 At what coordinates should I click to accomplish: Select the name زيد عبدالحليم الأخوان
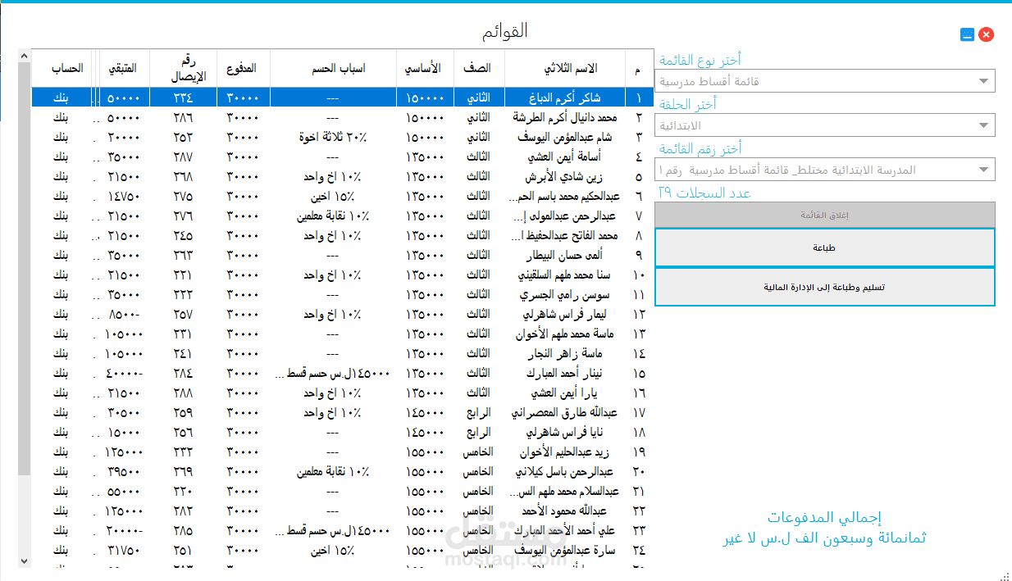[x=567, y=452]
